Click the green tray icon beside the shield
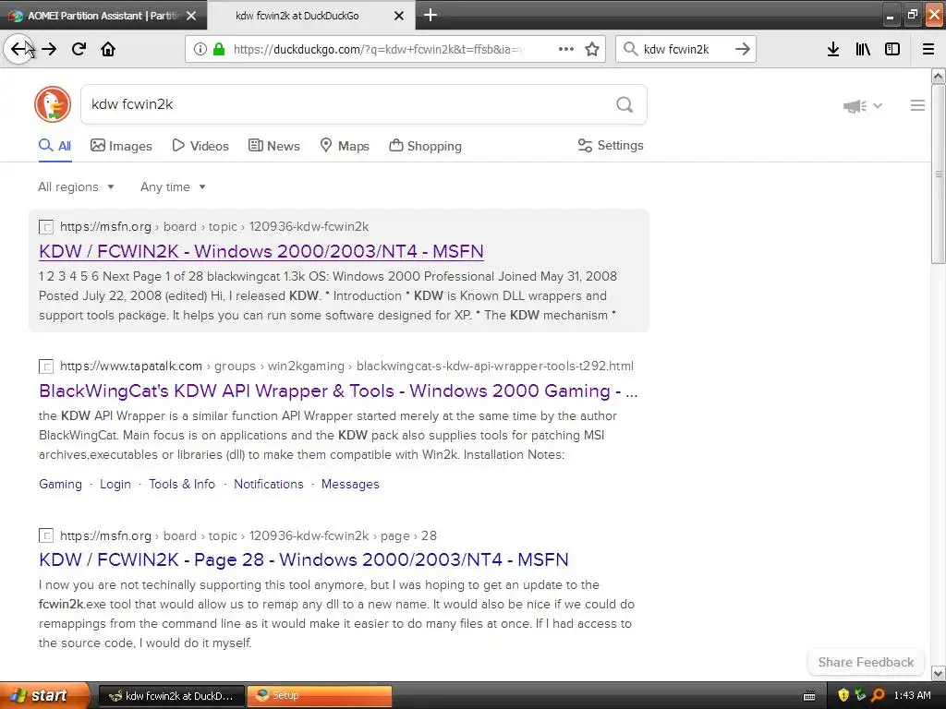Image resolution: width=946 pixels, height=709 pixels. point(860,695)
